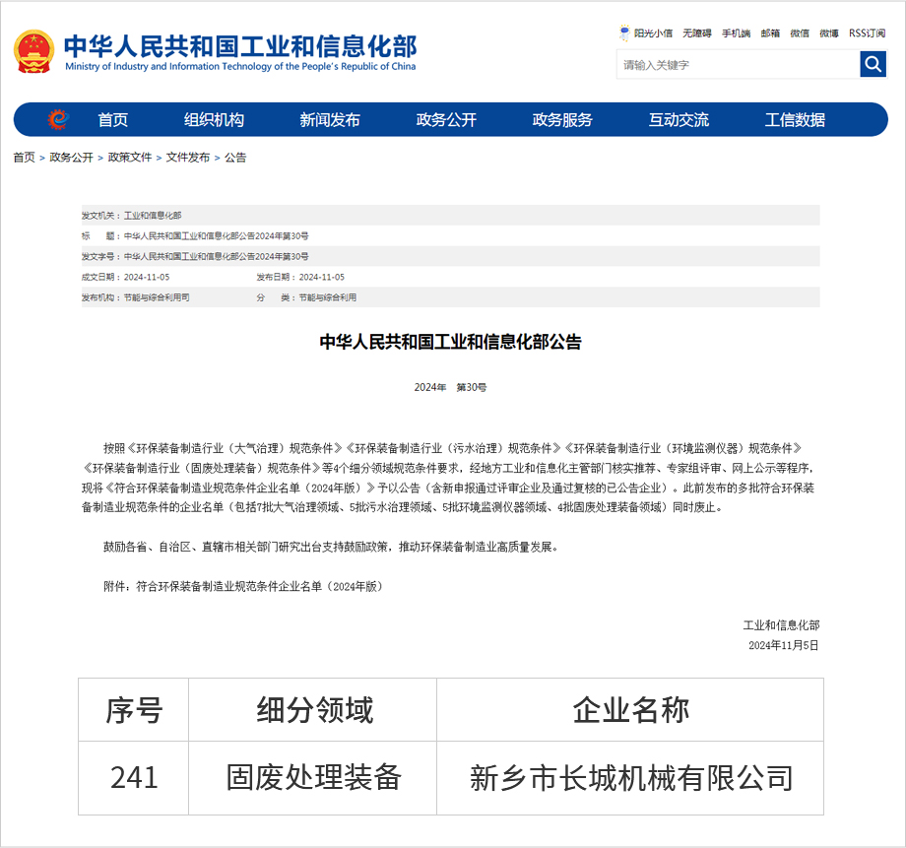Image resolution: width=906 pixels, height=848 pixels.
Task: Focus the keyword search input field
Action: pyautogui.click(x=738, y=65)
